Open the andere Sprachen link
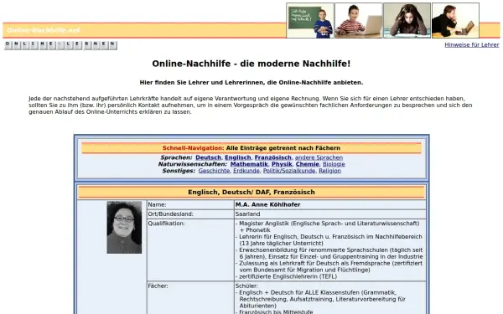The image size is (503, 314). 319,157
